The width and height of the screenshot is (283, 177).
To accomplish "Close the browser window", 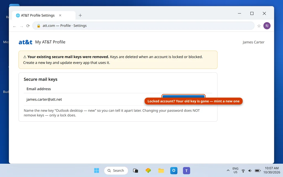I will (x=264, y=13).
